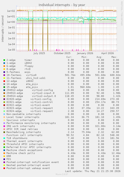This screenshot has width=124, height=177.
Task: Click the April 2026 x-axis label
Action: click(108, 53)
